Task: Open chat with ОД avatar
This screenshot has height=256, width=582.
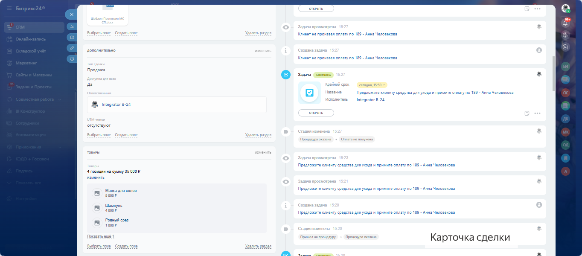Action: coord(566,145)
